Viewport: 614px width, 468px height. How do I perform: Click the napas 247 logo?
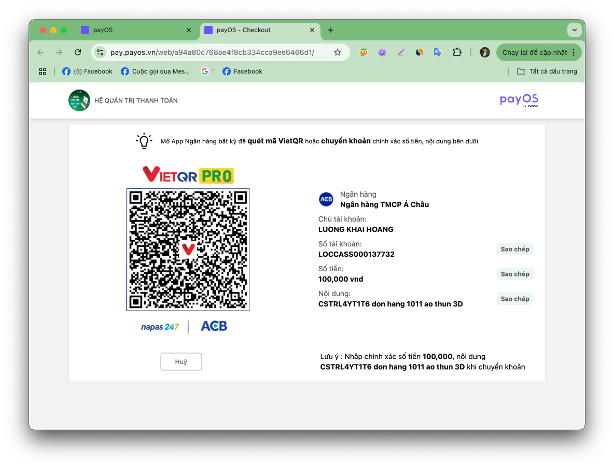coord(160,327)
